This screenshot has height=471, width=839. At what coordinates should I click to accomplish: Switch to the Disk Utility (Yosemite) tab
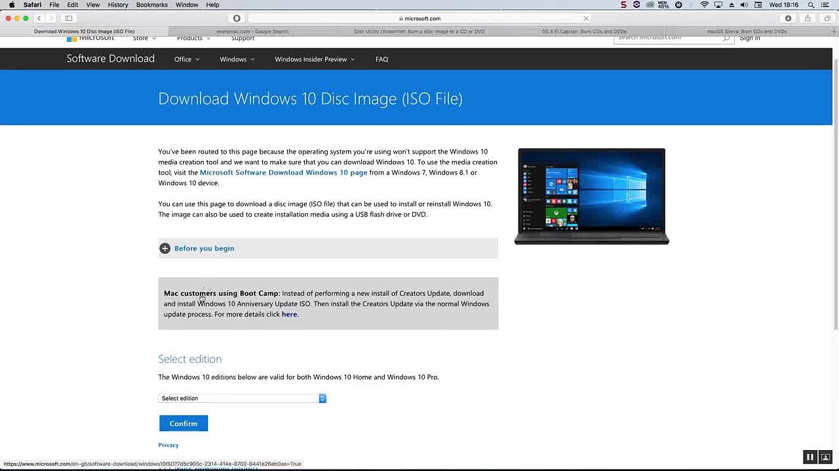[x=419, y=31]
